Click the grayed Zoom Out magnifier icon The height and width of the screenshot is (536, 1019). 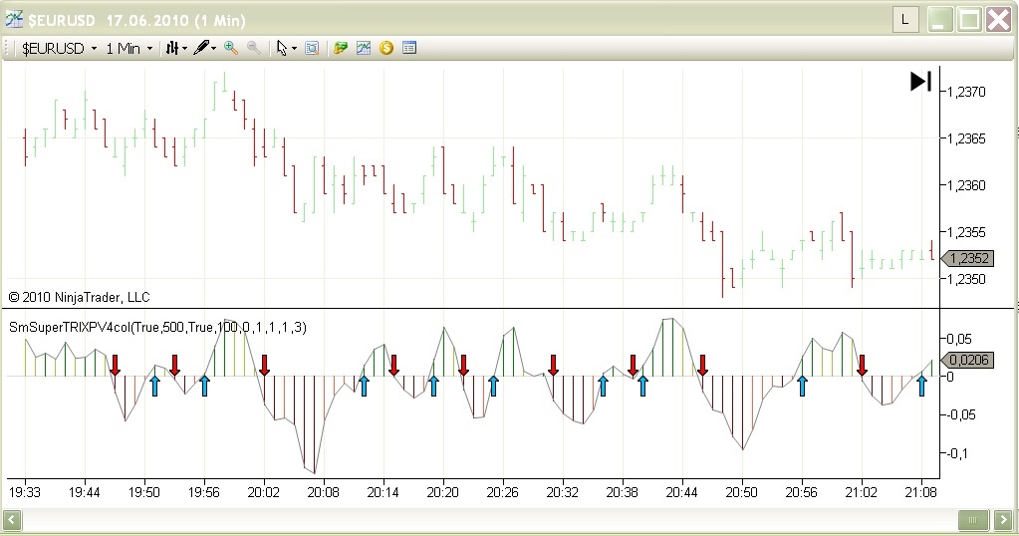(254, 48)
